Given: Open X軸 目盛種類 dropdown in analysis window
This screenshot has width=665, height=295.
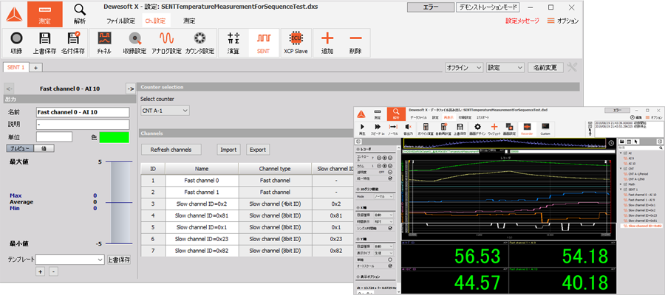Looking at the screenshot, I should 383,215.
